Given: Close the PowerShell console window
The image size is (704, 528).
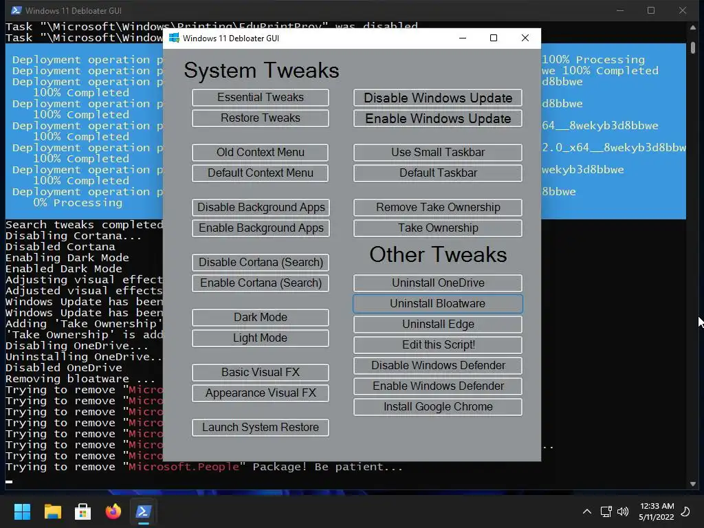Looking at the screenshot, I should point(683,10).
